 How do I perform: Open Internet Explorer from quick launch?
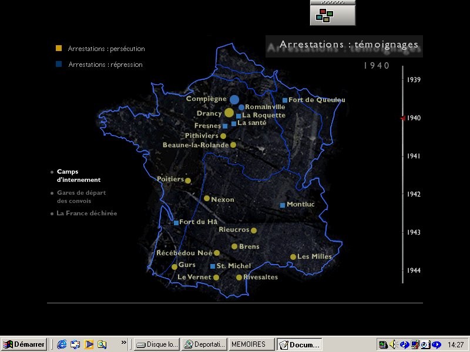(62, 344)
